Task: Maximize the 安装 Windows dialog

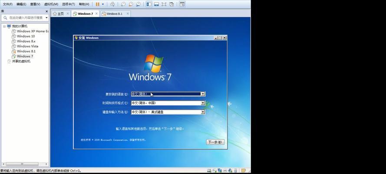Action: click(220, 38)
